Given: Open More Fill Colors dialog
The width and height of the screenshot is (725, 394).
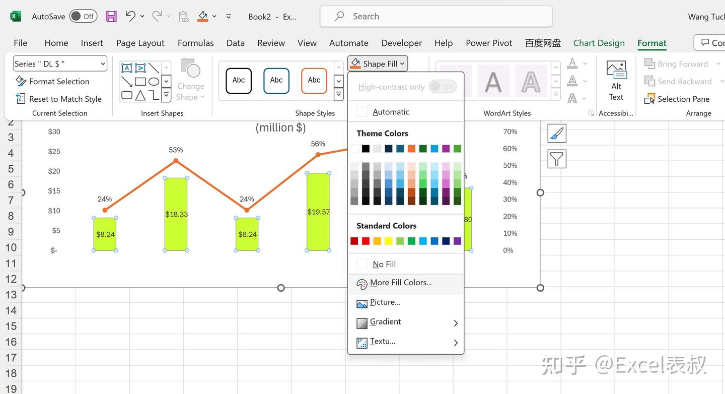Looking at the screenshot, I should pyautogui.click(x=406, y=283).
